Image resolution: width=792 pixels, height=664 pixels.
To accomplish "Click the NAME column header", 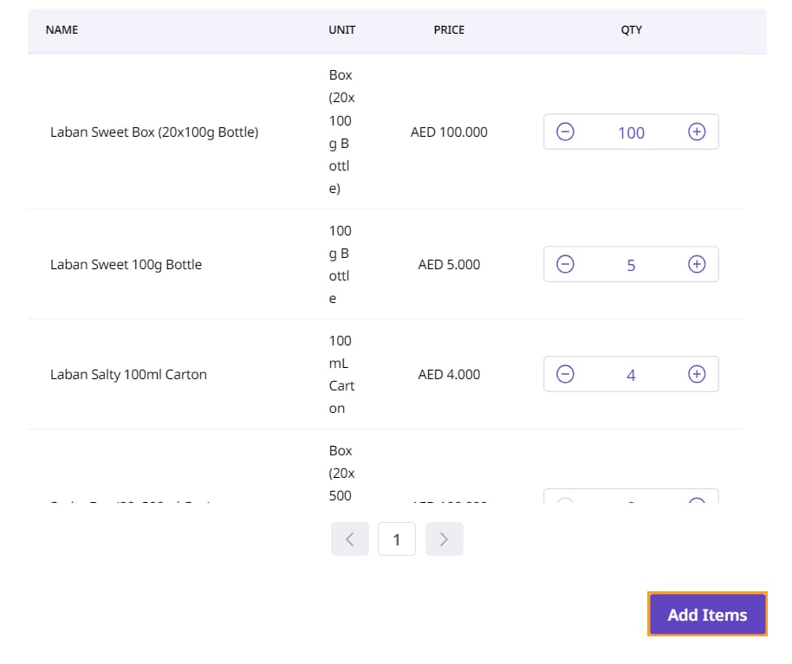I will [x=62, y=29].
